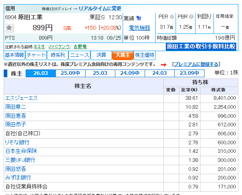Viewport: 242px width, 195px height.
Task: Click the 信用 label
Action: click(x=10, y=8)
